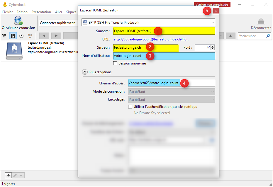Select the Espace HOME drive icon

pos(14,51)
